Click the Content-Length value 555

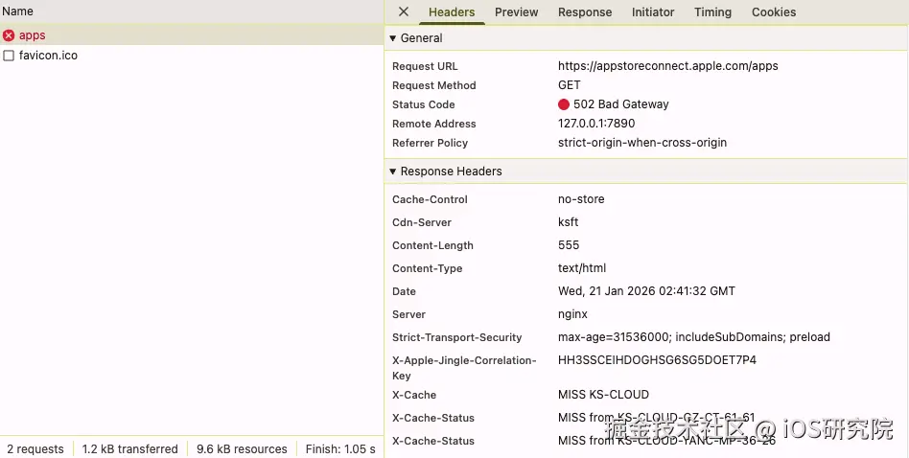click(569, 245)
